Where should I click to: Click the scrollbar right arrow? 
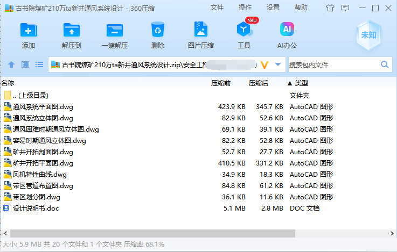pyautogui.click(x=392, y=233)
